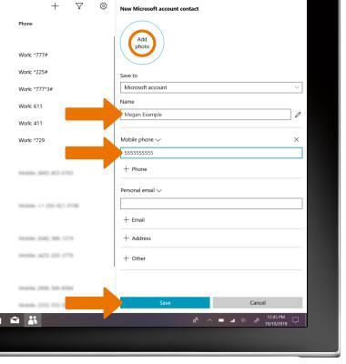
Task: Open network signal tray icon
Action: coord(232,320)
